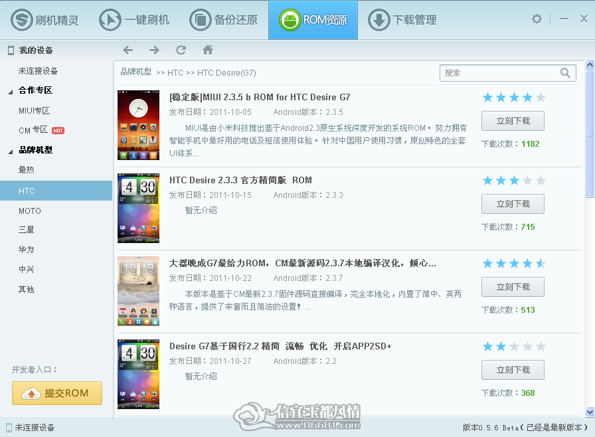Go to the 下载管理 tab

402,20
